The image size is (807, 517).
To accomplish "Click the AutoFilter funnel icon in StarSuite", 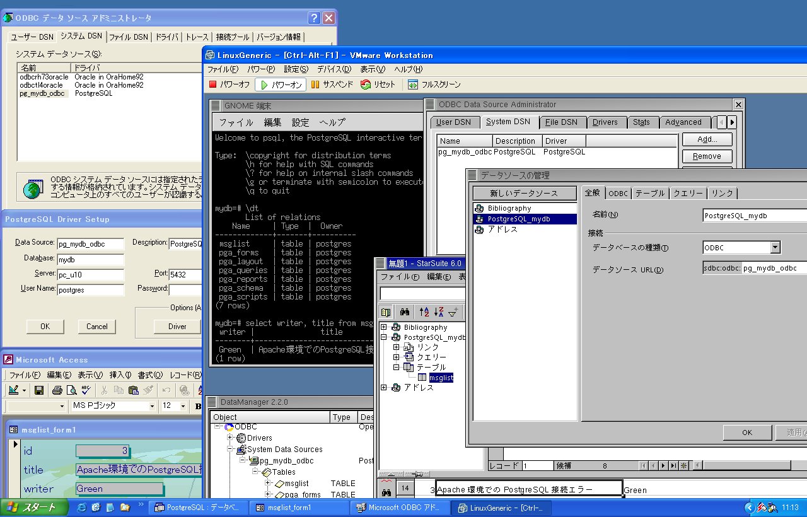I will (x=453, y=311).
